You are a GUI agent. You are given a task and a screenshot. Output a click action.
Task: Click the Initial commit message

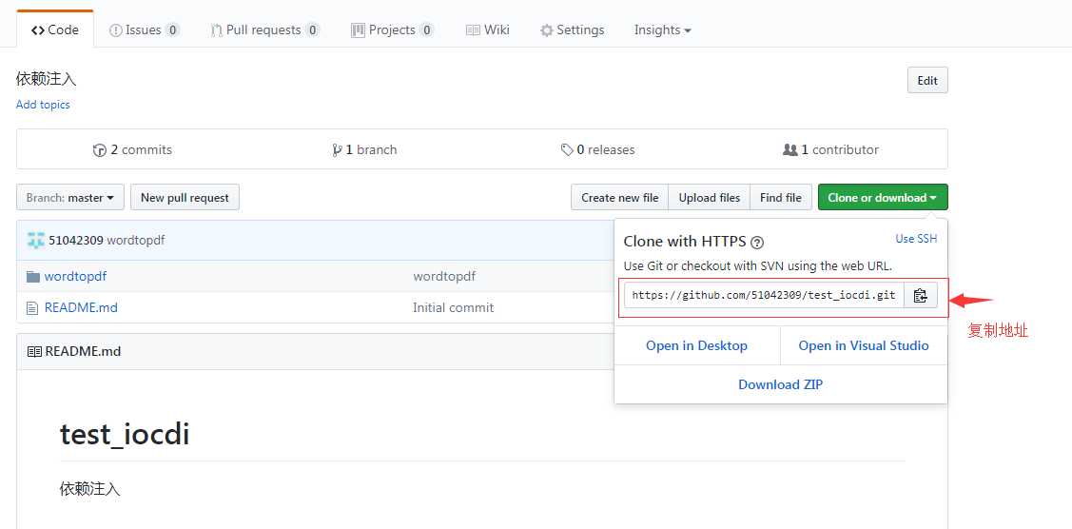[454, 308]
